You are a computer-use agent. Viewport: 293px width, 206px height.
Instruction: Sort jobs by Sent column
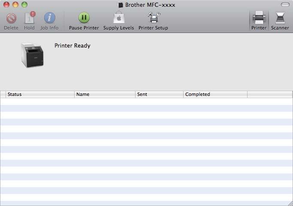pos(159,94)
